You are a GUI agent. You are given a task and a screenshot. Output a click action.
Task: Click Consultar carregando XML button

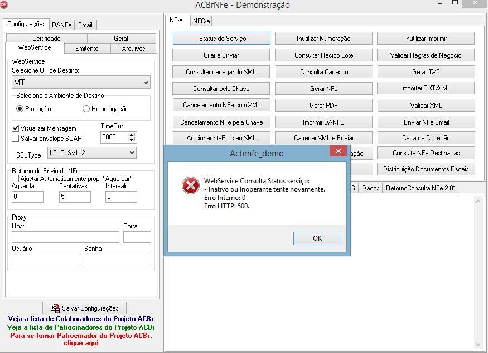(221, 72)
